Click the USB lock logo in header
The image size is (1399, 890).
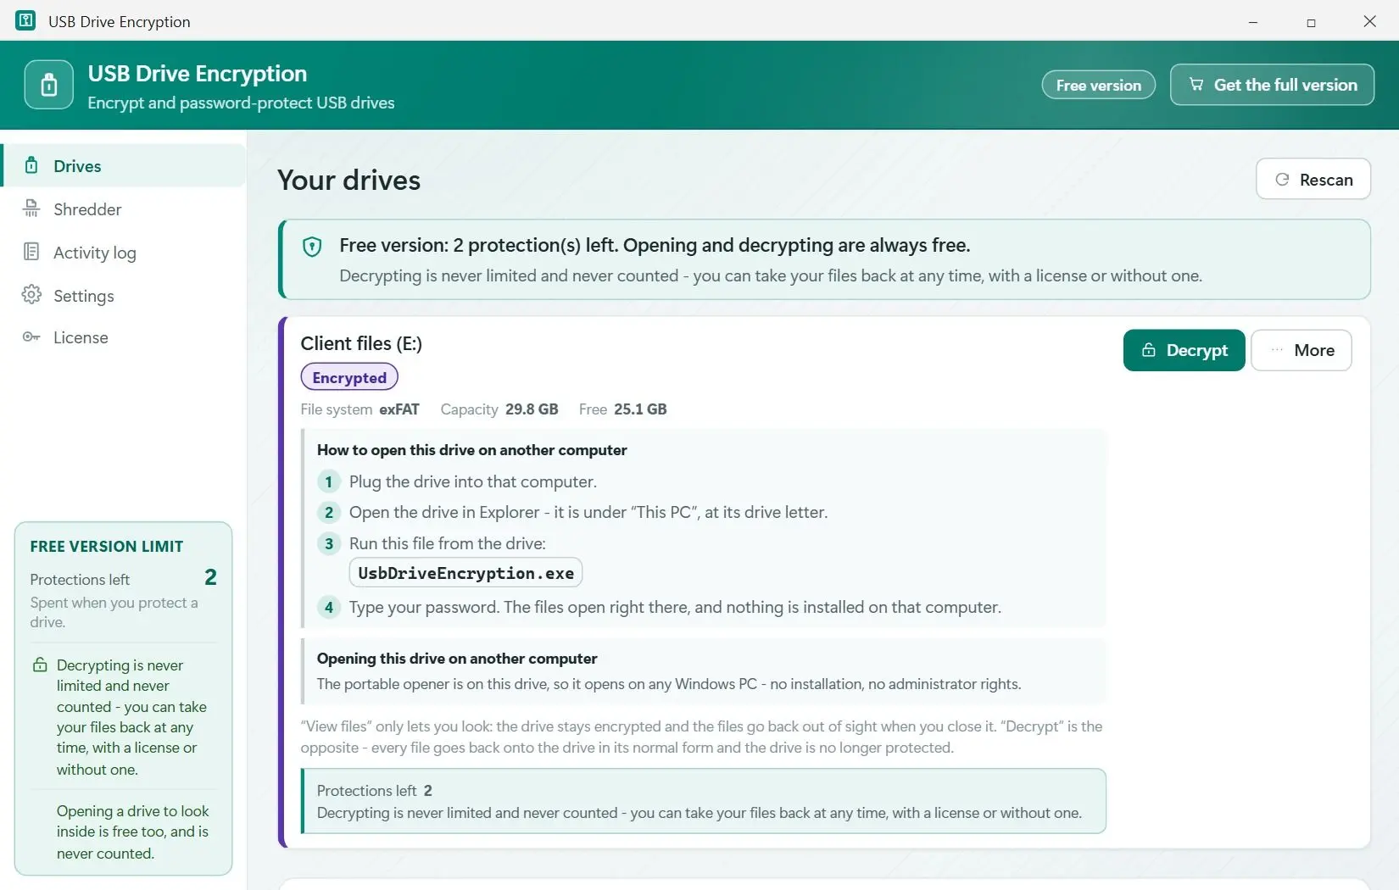tap(49, 85)
